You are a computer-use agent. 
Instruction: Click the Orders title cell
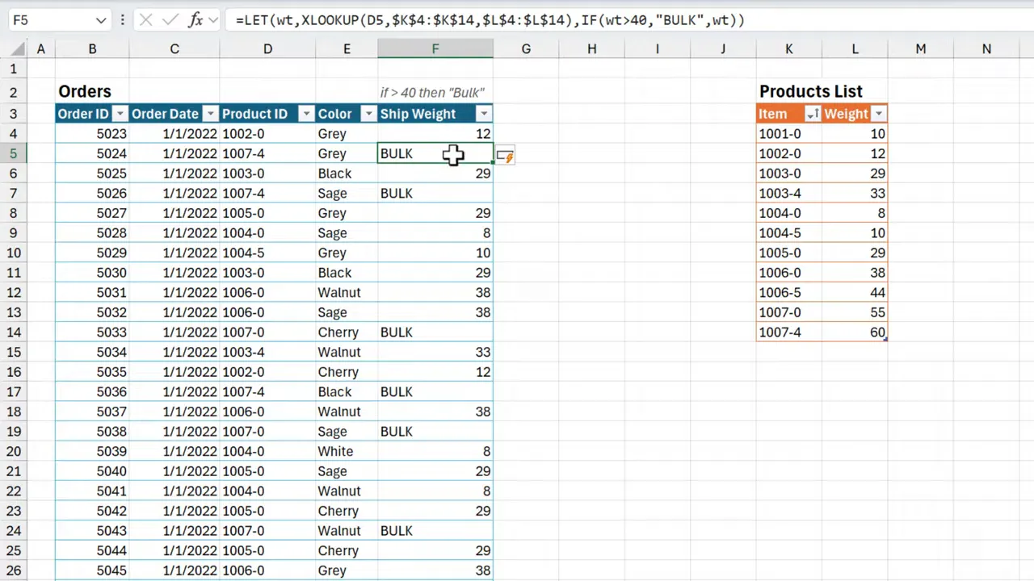(x=84, y=91)
